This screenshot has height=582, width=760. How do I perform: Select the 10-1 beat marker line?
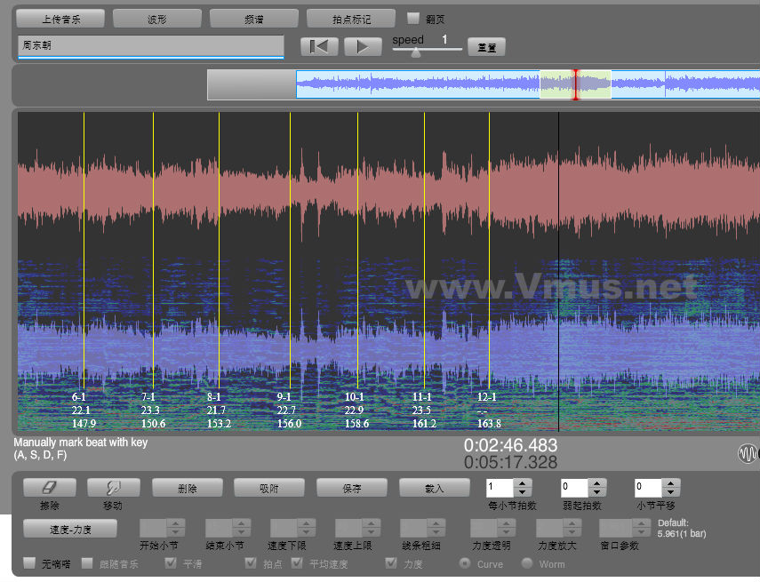tap(357, 250)
